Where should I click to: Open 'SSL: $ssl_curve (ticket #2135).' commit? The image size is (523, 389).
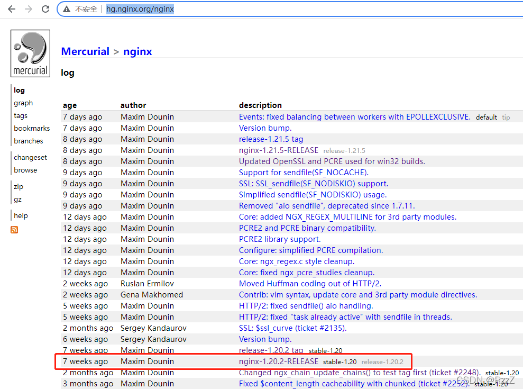292,328
